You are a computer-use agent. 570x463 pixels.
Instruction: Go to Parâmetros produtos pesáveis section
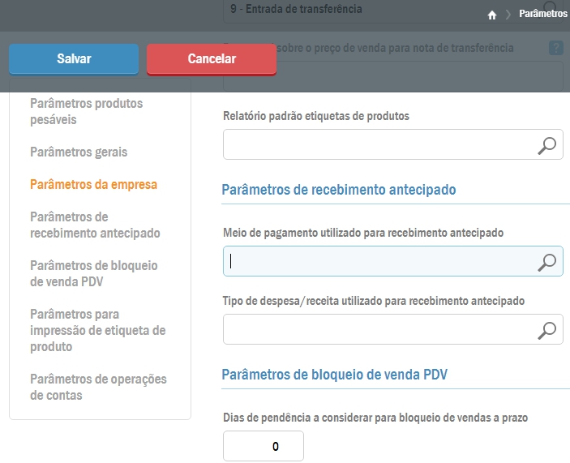[86, 111]
